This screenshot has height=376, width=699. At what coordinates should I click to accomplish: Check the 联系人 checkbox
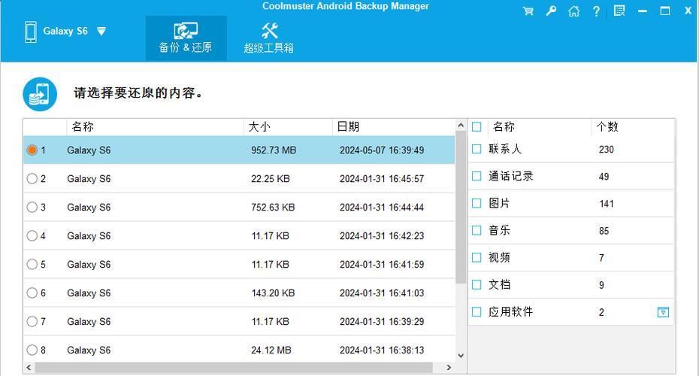coord(477,149)
